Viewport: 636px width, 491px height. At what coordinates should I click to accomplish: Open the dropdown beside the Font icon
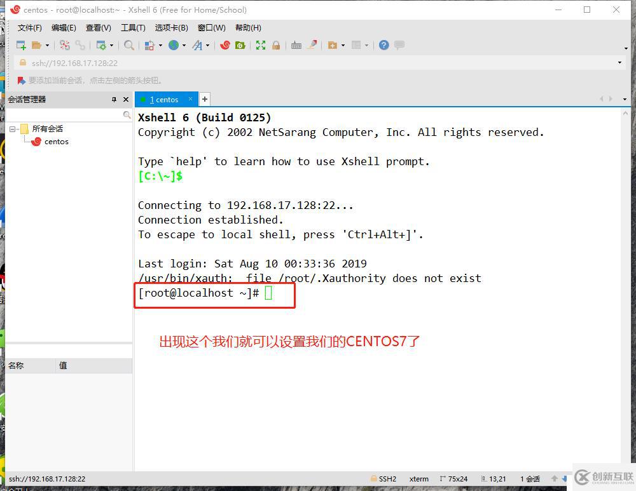208,45
